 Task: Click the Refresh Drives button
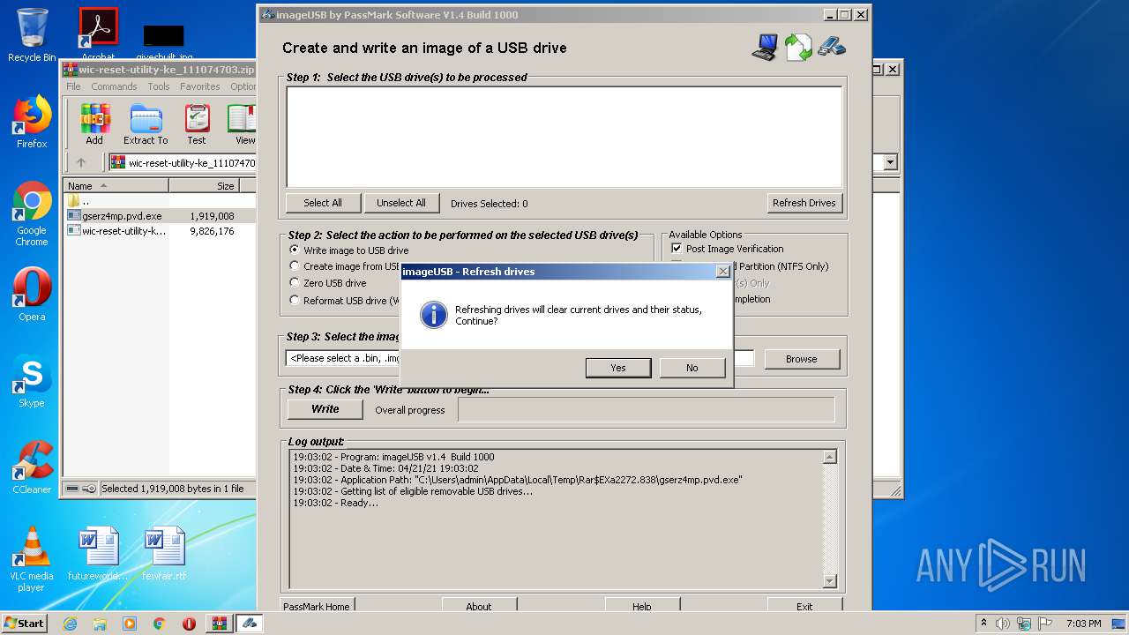804,203
